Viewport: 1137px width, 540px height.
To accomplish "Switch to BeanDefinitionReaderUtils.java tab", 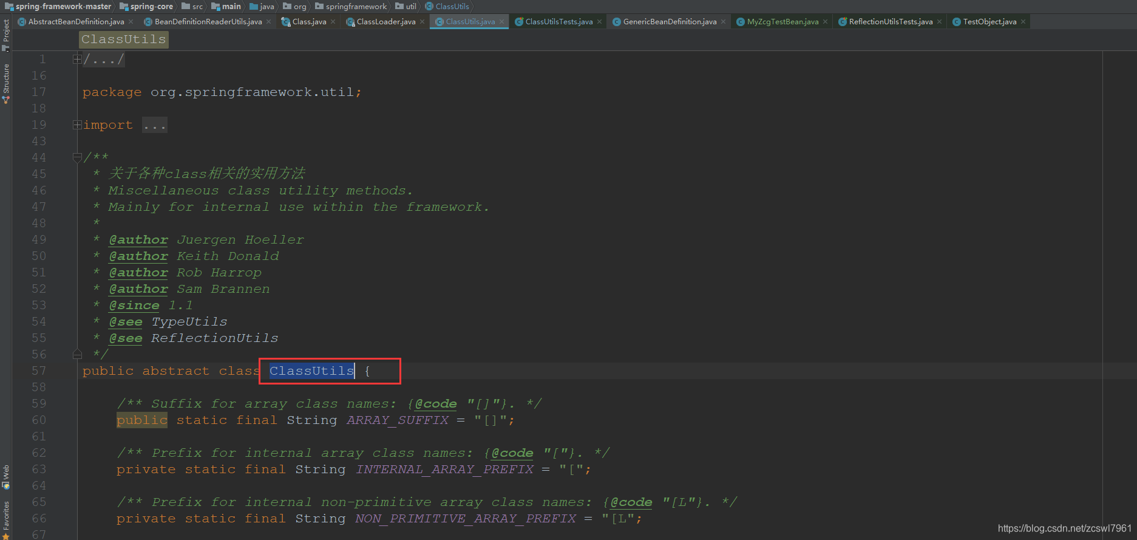I will [x=208, y=21].
